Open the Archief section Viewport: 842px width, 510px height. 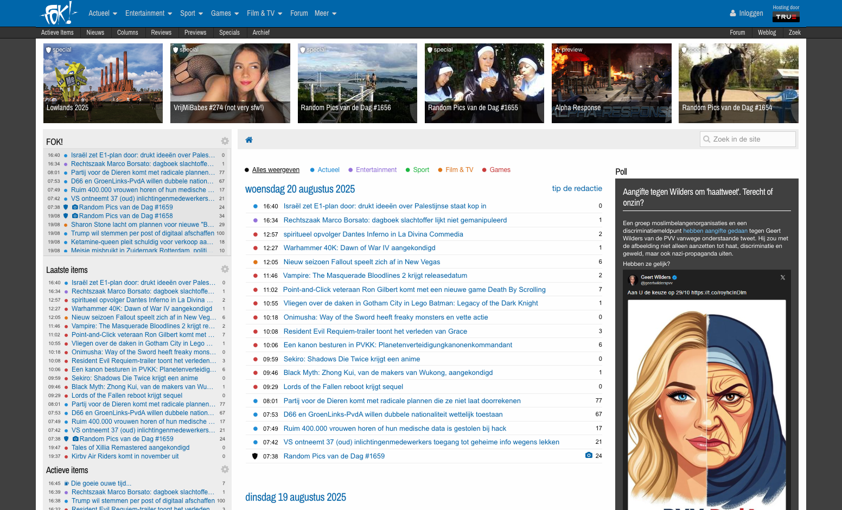point(261,33)
